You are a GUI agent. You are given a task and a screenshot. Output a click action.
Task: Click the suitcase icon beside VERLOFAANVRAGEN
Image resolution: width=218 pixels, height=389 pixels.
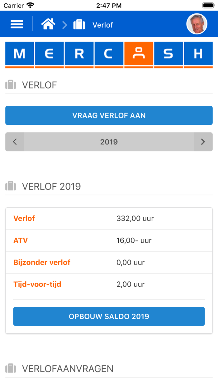[x=10, y=368]
